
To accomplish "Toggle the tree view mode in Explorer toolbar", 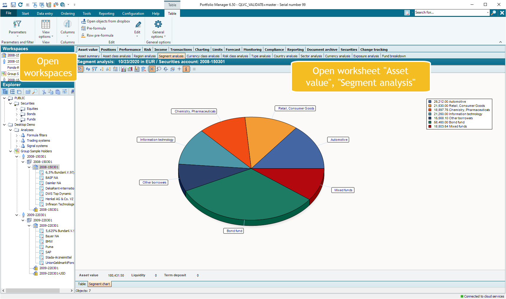I will (x=5, y=92).
